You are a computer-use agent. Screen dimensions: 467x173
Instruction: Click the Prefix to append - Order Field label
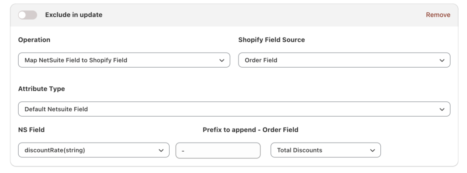point(250,130)
